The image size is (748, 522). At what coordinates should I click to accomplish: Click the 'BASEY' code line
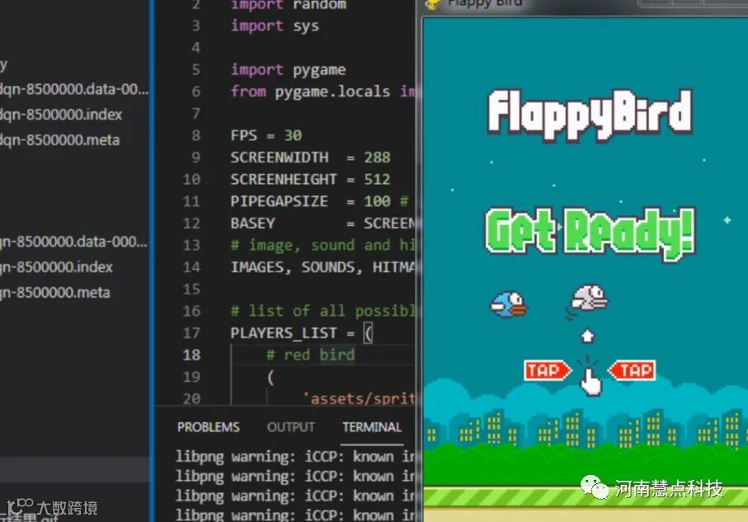(x=323, y=223)
